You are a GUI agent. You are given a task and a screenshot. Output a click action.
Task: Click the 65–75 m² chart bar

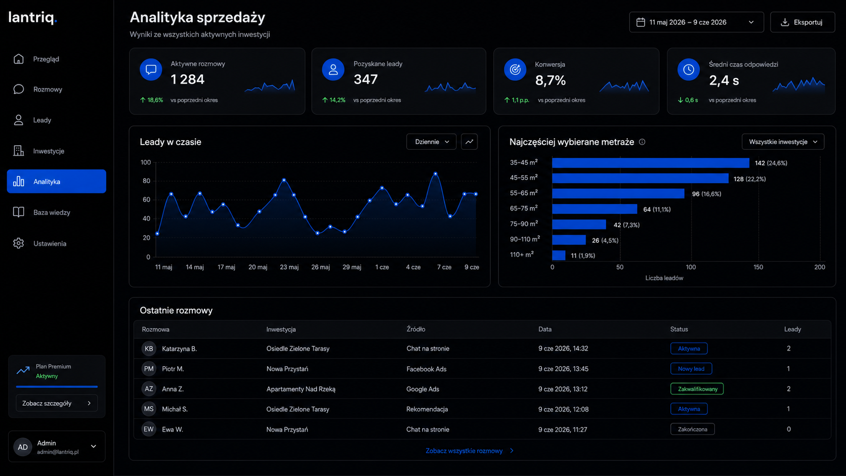(595, 209)
